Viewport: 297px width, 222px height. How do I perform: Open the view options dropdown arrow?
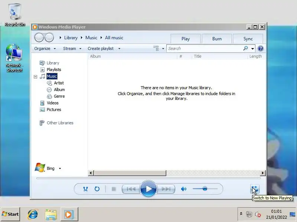pyautogui.click(x=163, y=49)
